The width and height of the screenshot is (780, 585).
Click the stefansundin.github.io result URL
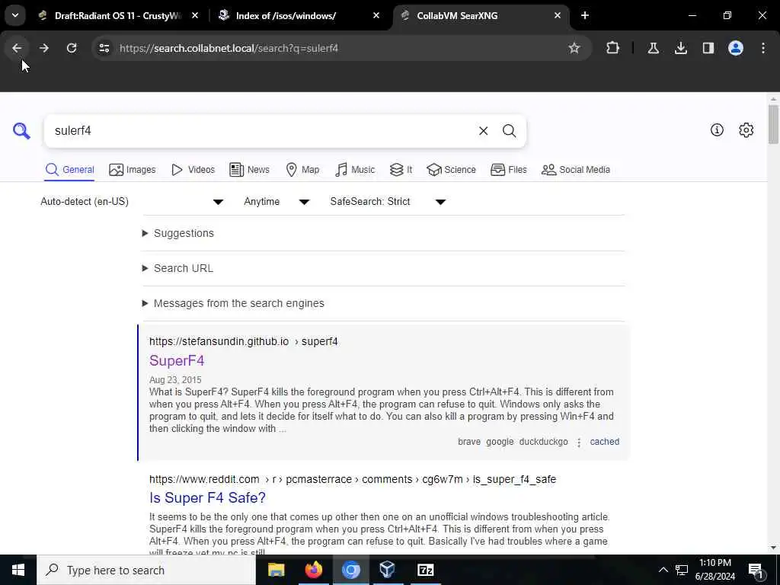tap(243, 342)
